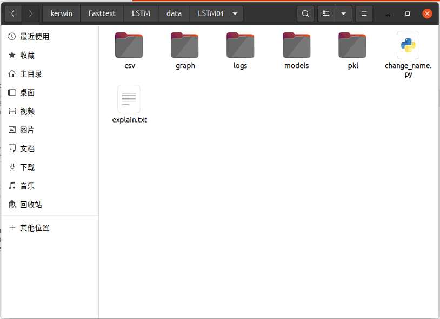Go forward with the right arrow button
440x319 pixels.
click(x=30, y=13)
